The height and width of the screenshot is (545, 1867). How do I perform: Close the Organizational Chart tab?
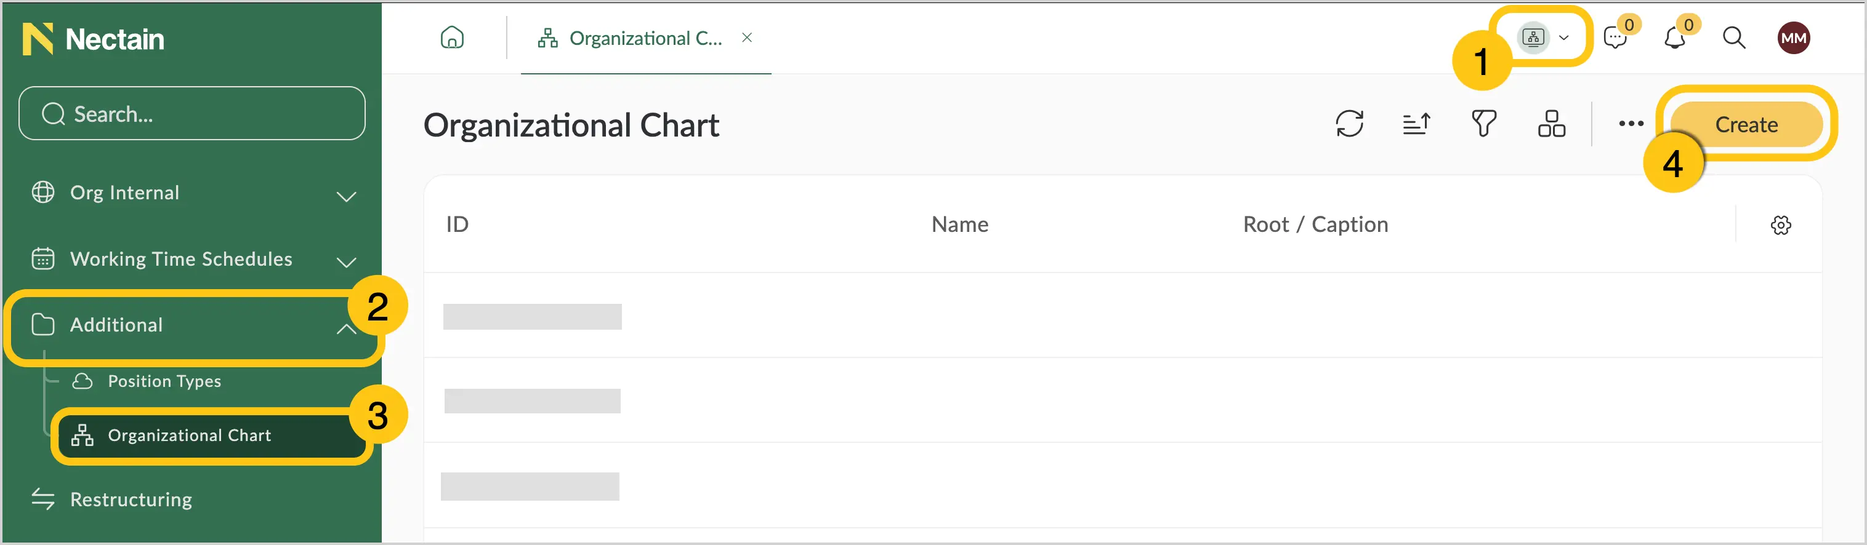coord(746,38)
